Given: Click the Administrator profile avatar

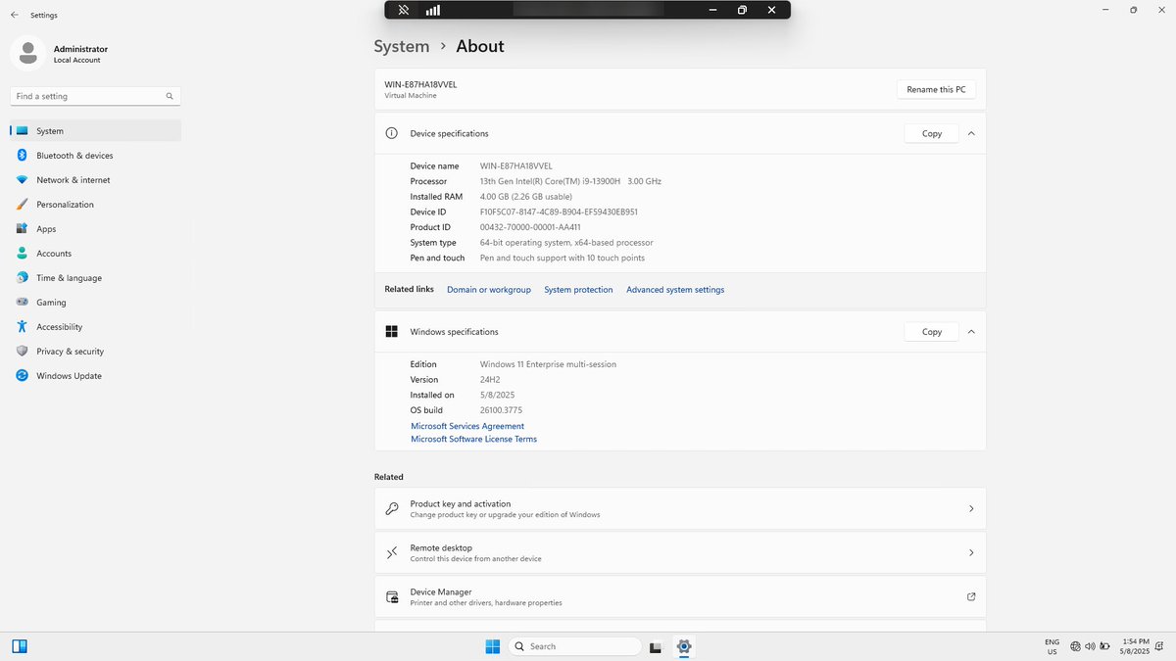Looking at the screenshot, I should coord(27,53).
